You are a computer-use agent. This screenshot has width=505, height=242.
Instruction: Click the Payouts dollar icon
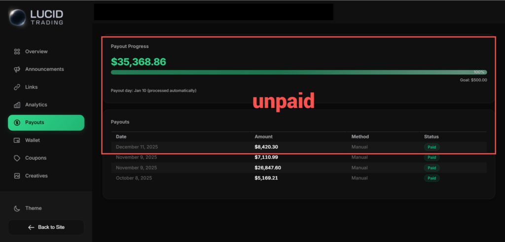(17, 123)
